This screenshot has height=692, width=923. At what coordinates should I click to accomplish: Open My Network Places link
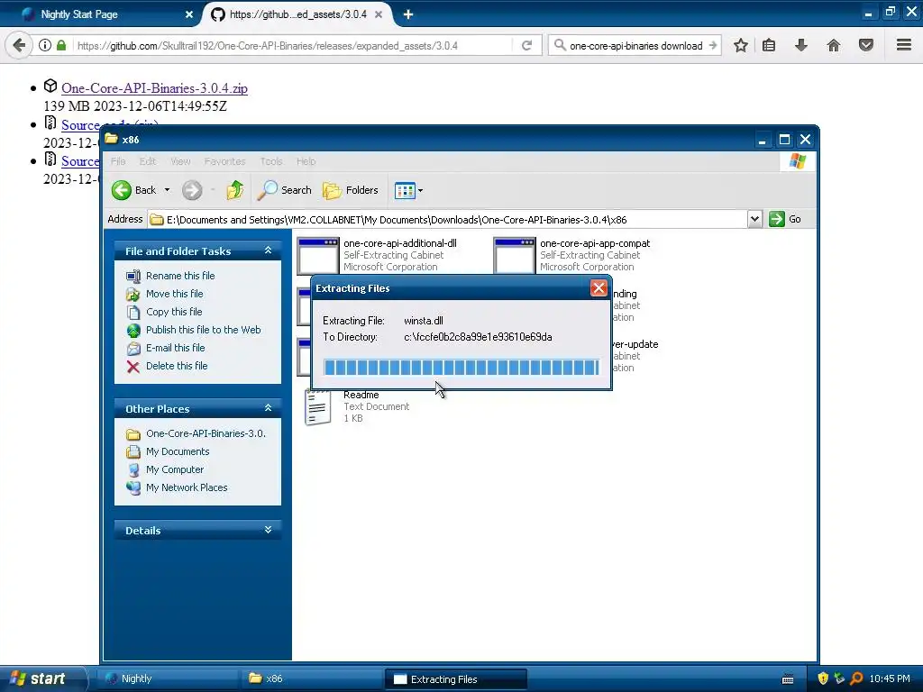187,487
